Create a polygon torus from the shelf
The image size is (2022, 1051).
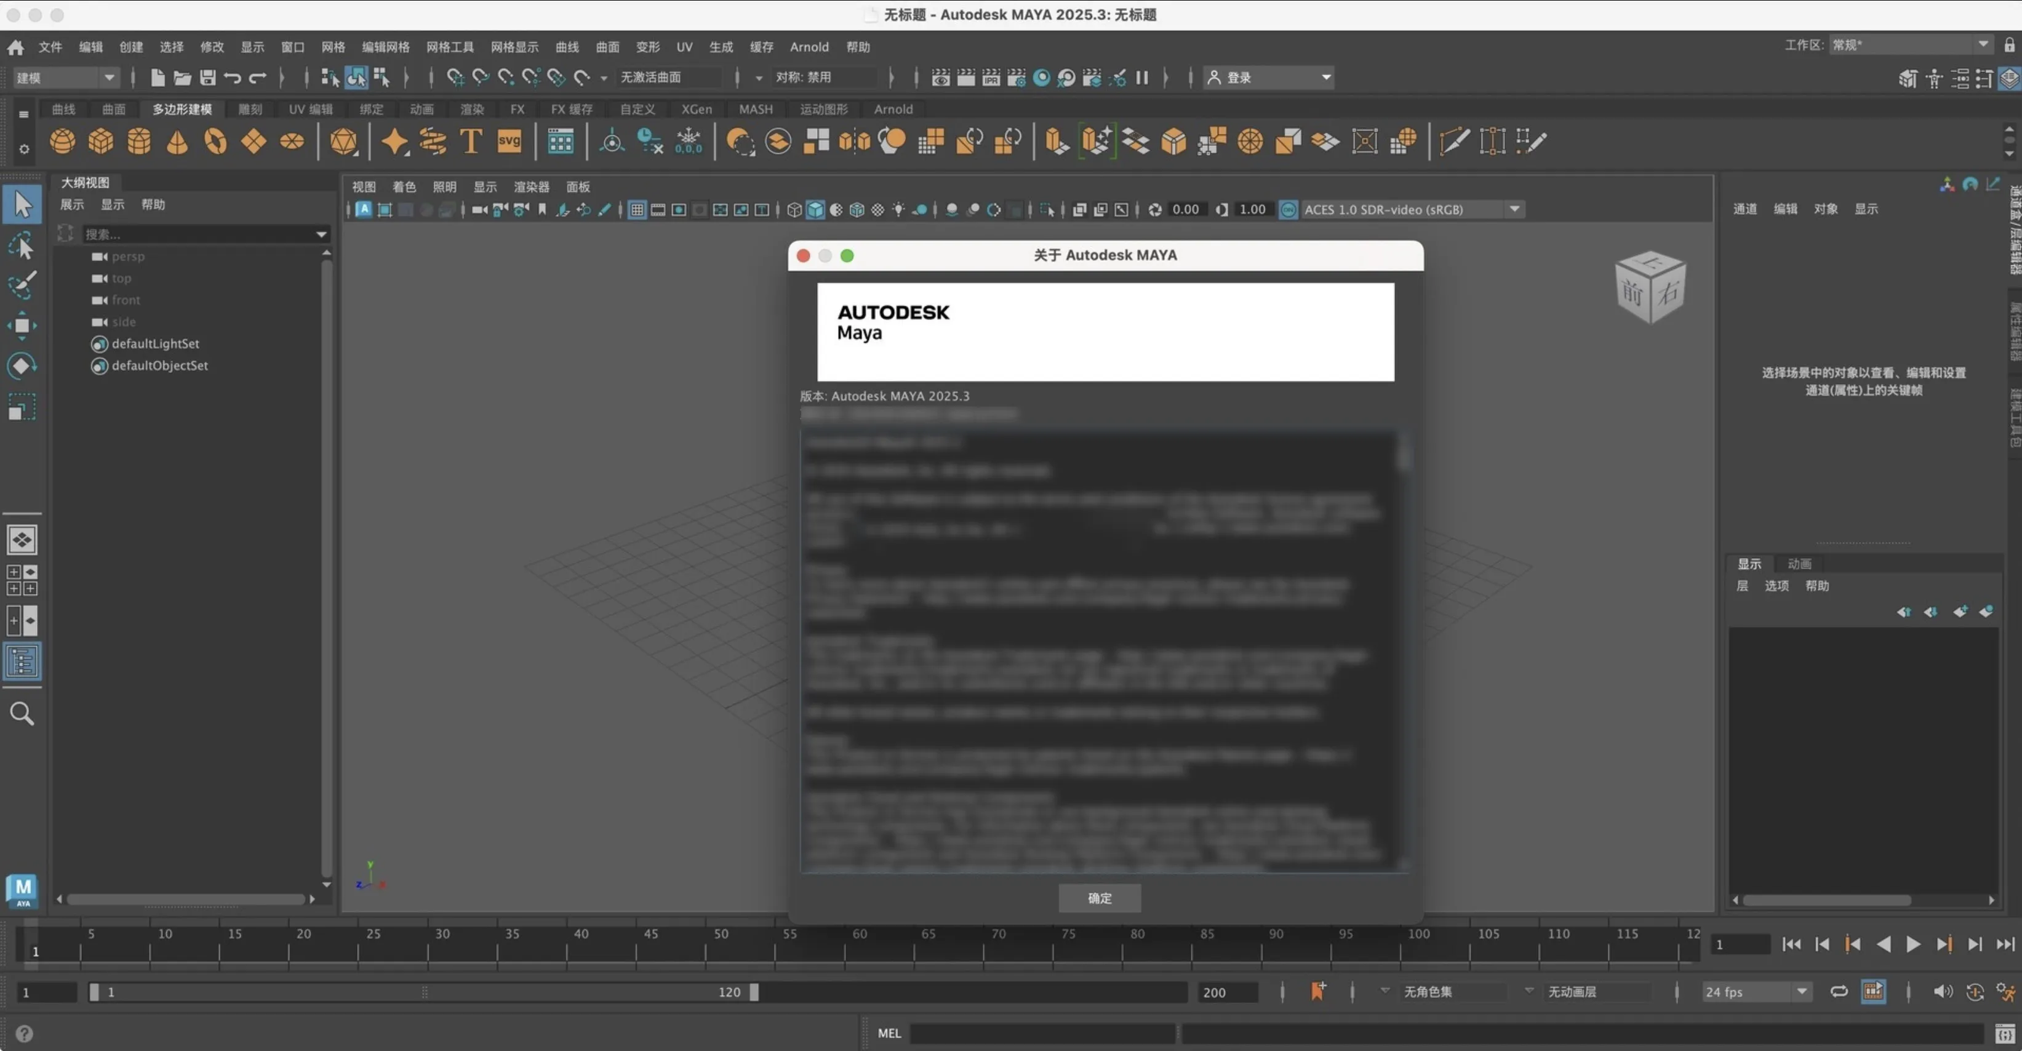coord(215,142)
